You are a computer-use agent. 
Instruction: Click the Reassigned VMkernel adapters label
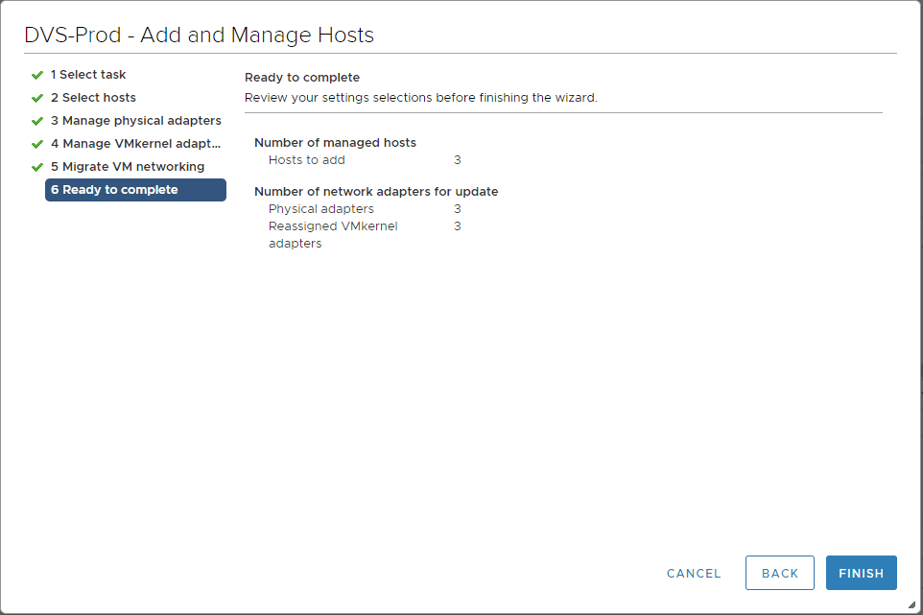[333, 234]
